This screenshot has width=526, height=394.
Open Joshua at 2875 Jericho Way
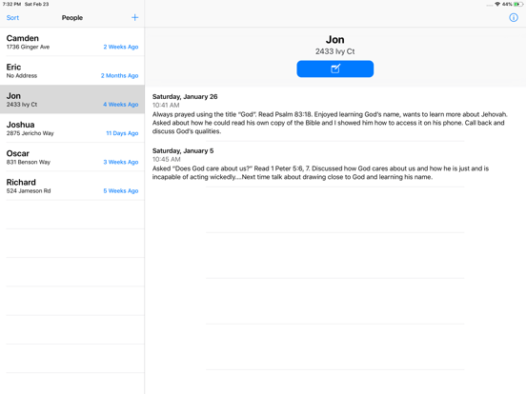tap(72, 128)
